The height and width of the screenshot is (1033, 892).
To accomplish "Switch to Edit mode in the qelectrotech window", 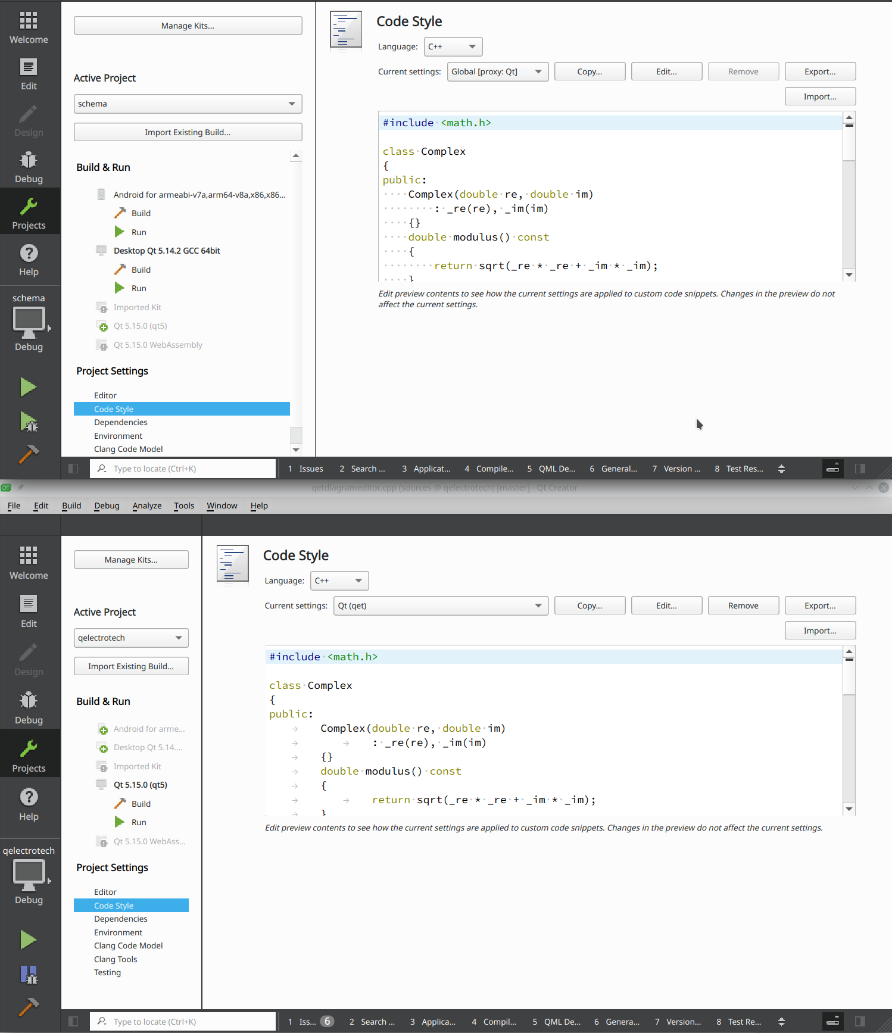I will [x=29, y=611].
